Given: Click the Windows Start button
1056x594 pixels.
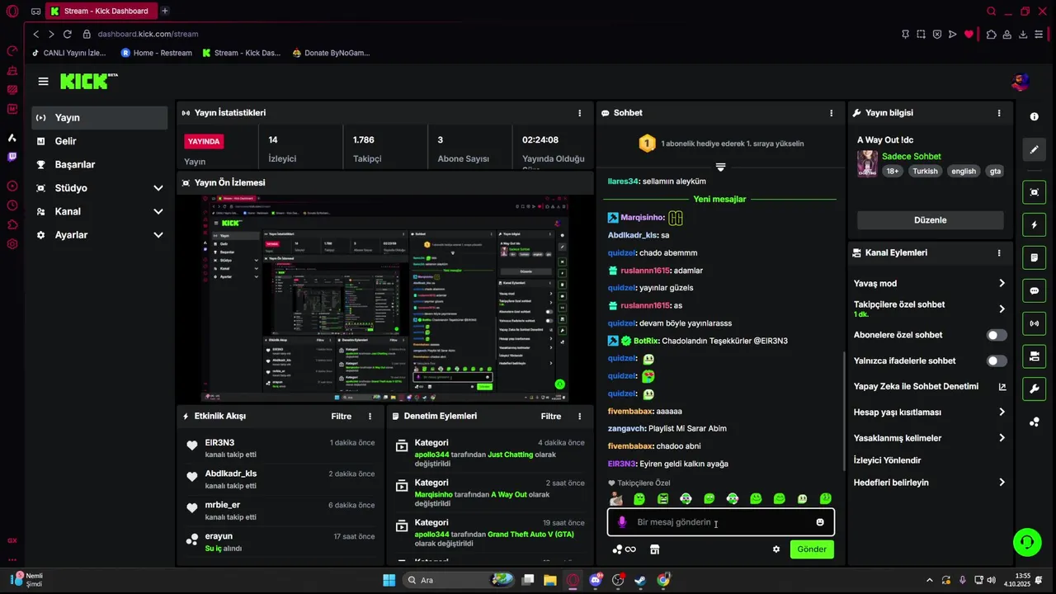Looking at the screenshot, I should pos(389,580).
